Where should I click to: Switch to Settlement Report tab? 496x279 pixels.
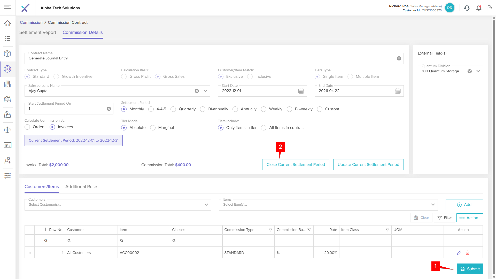click(x=38, y=32)
